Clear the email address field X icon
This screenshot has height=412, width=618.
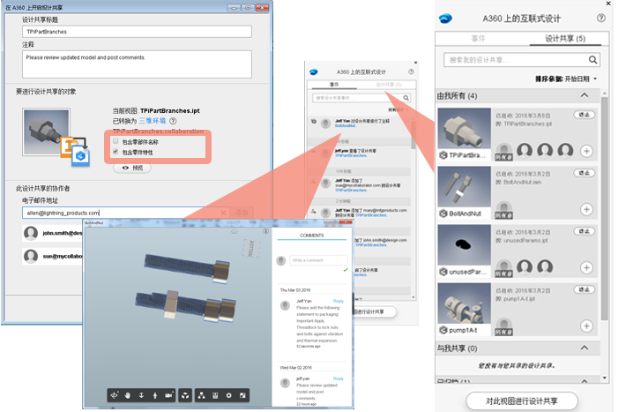coord(223,213)
